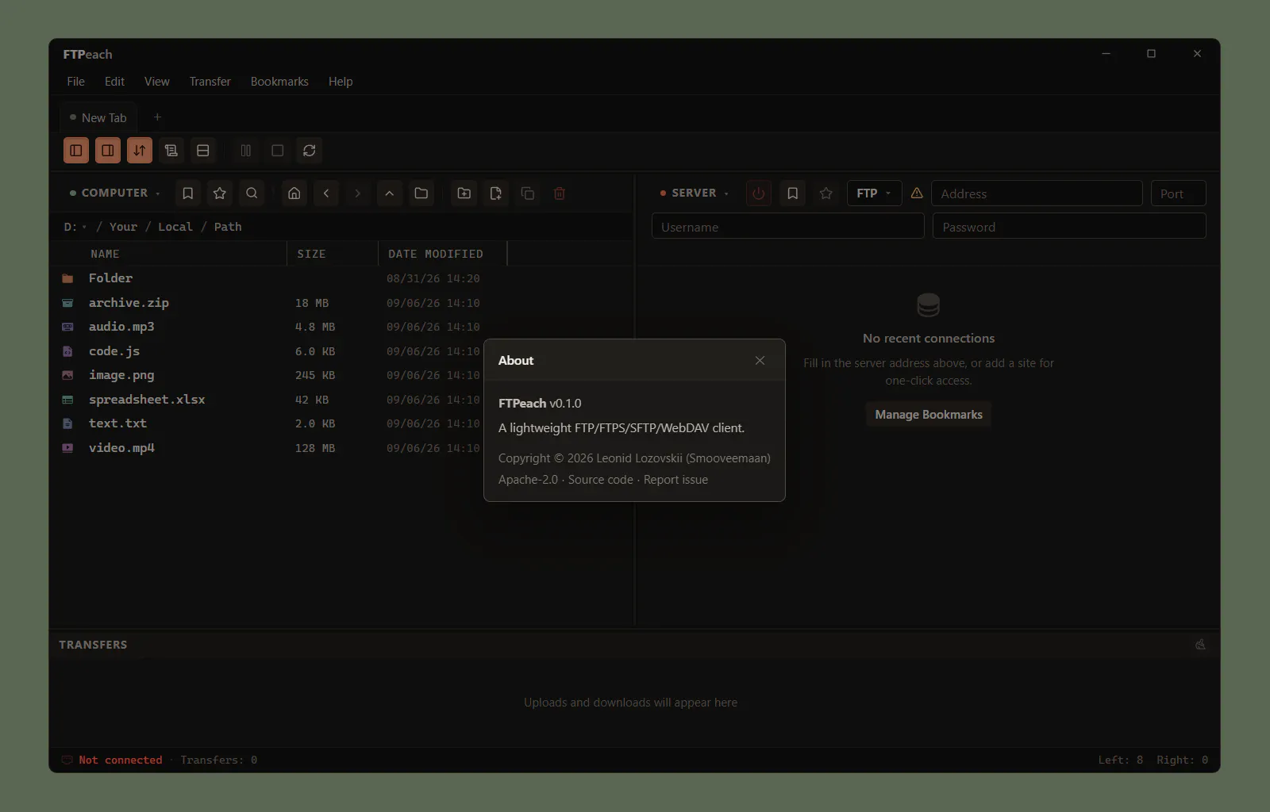Expand the COMPUTER pane dropdown
This screenshot has width=1270, height=812.
click(115, 193)
